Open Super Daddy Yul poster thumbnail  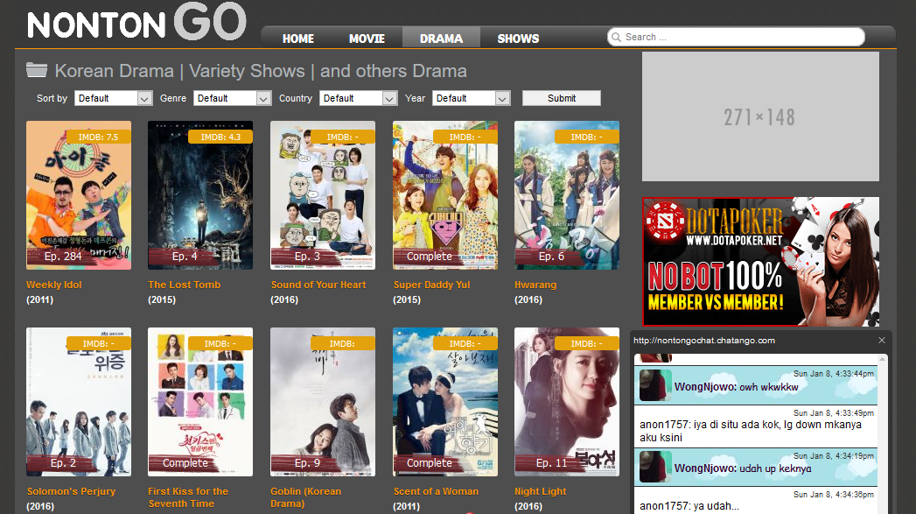tap(445, 195)
